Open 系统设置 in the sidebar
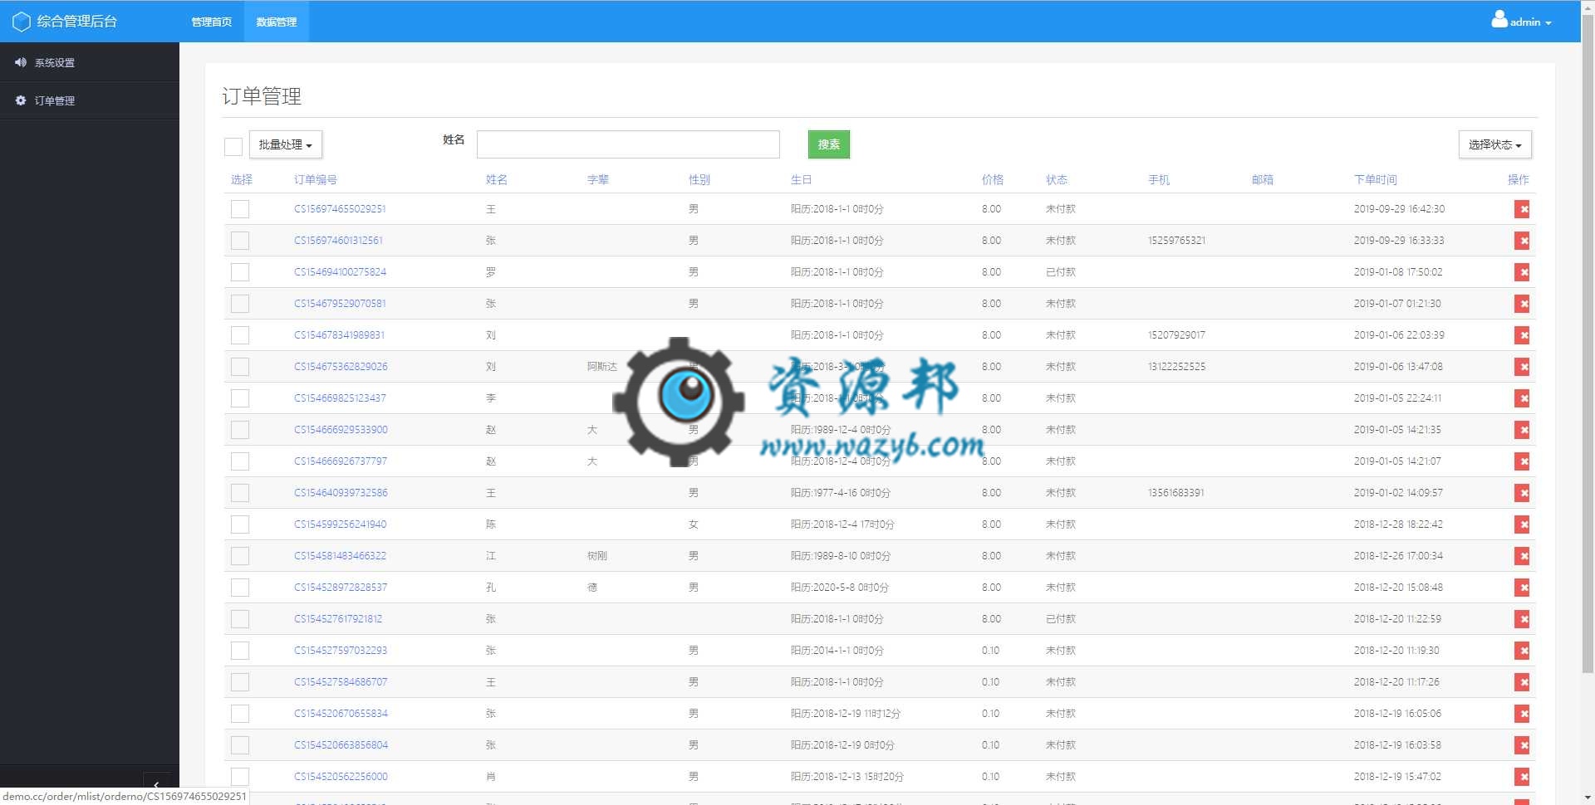 [x=90, y=63]
